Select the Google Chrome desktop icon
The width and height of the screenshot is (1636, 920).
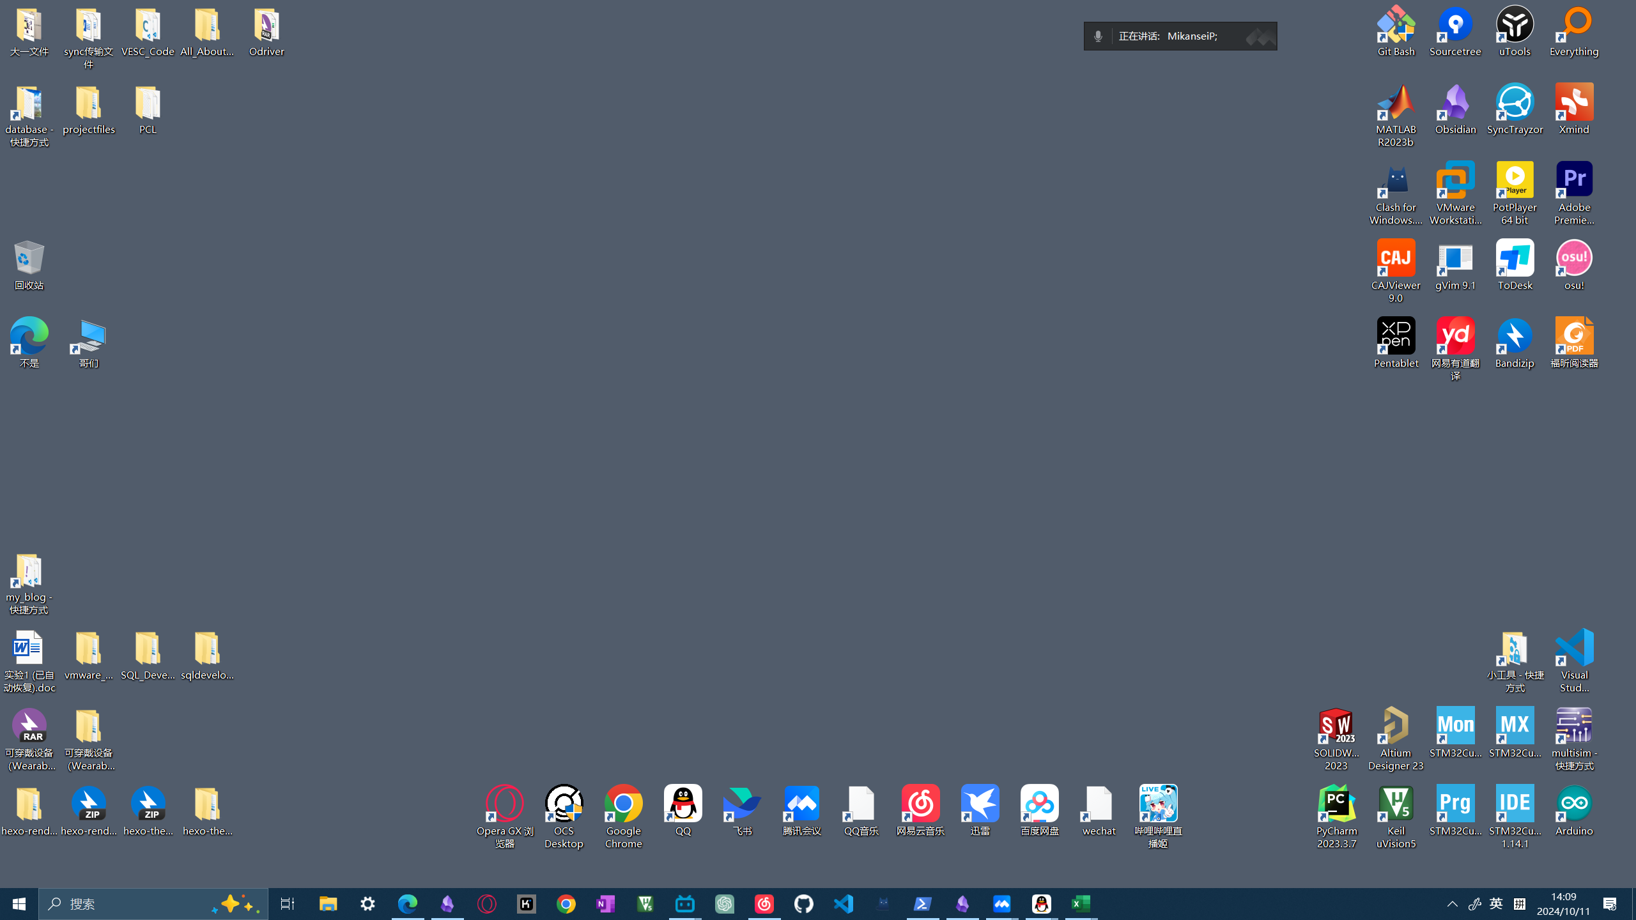[x=623, y=817]
